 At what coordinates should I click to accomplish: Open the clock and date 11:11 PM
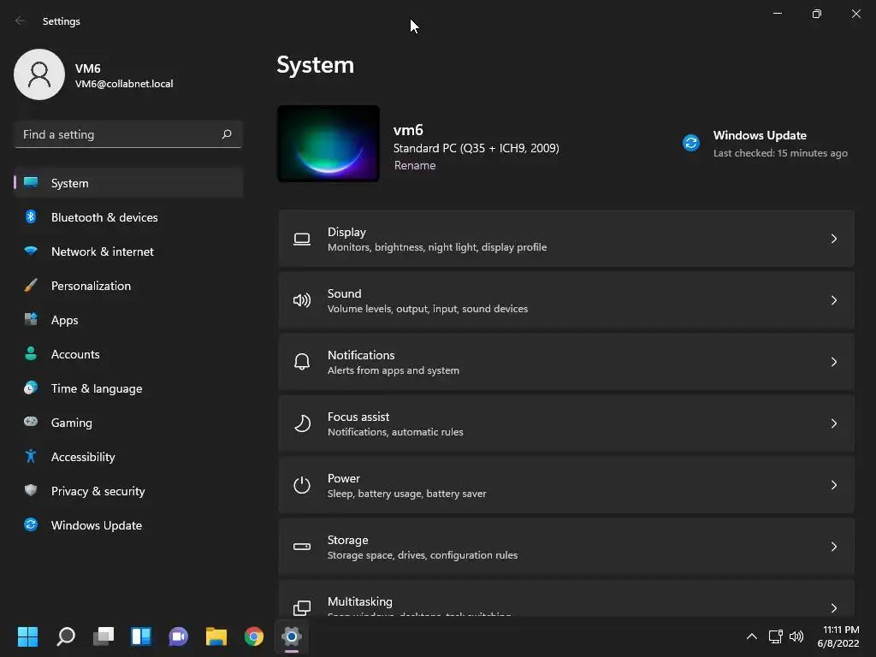pyautogui.click(x=838, y=636)
